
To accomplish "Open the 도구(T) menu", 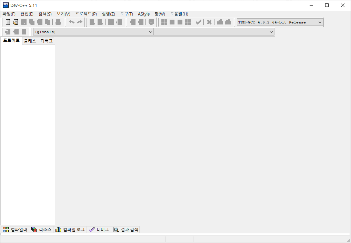I will coord(127,14).
